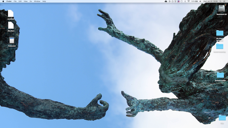The width and height of the screenshot is (228, 128).
Task: Open the File menu
Action: pyautogui.click(x=15, y=1)
